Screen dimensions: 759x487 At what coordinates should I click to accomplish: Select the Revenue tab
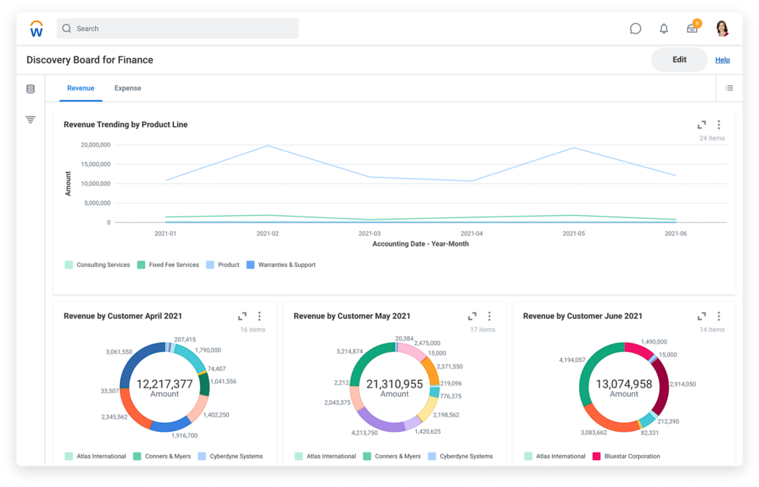pos(81,88)
